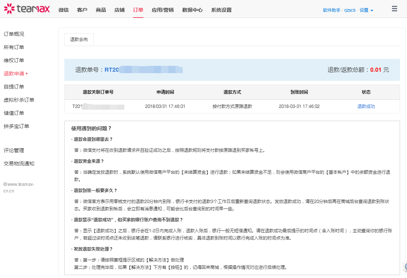This screenshot has width=407, height=278.
Task: Open the 店铺 menu
Action: [120, 10]
